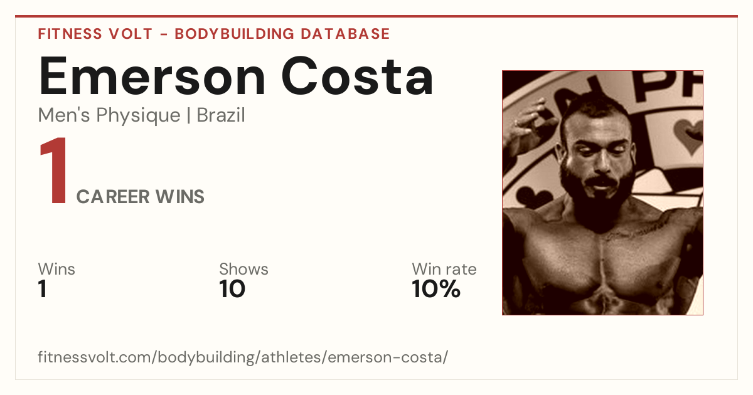Viewport: 753px width, 395px height.
Task: Click the athlete photo thumbnail
Action: 602,192
